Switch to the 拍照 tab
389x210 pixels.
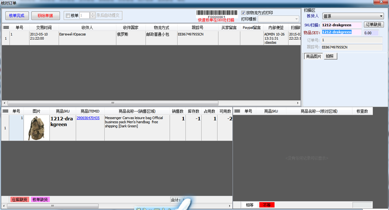pyautogui.click(x=330, y=56)
